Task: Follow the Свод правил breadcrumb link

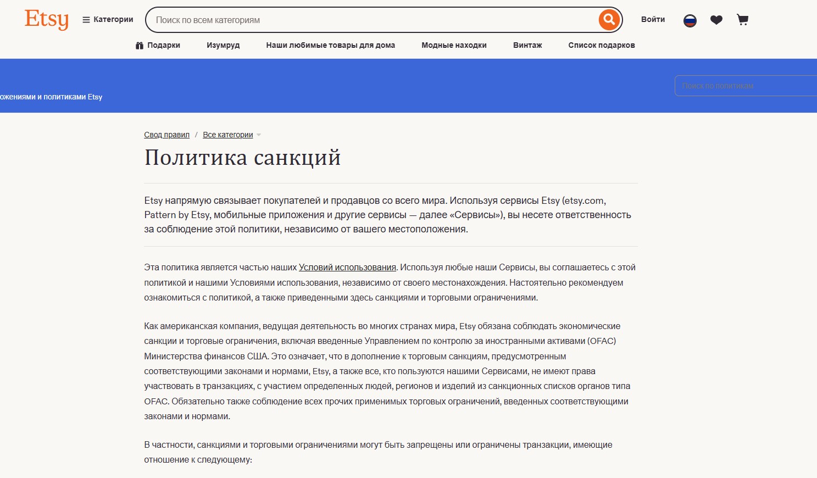Action: pos(166,135)
